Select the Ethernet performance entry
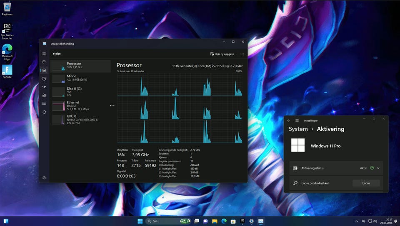Image resolution: width=400 pixels, height=226 pixels. (81, 105)
